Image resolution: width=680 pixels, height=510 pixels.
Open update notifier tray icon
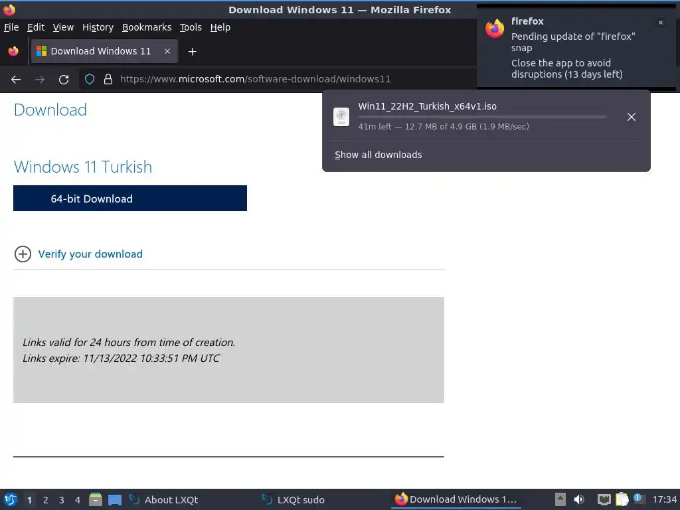point(639,499)
